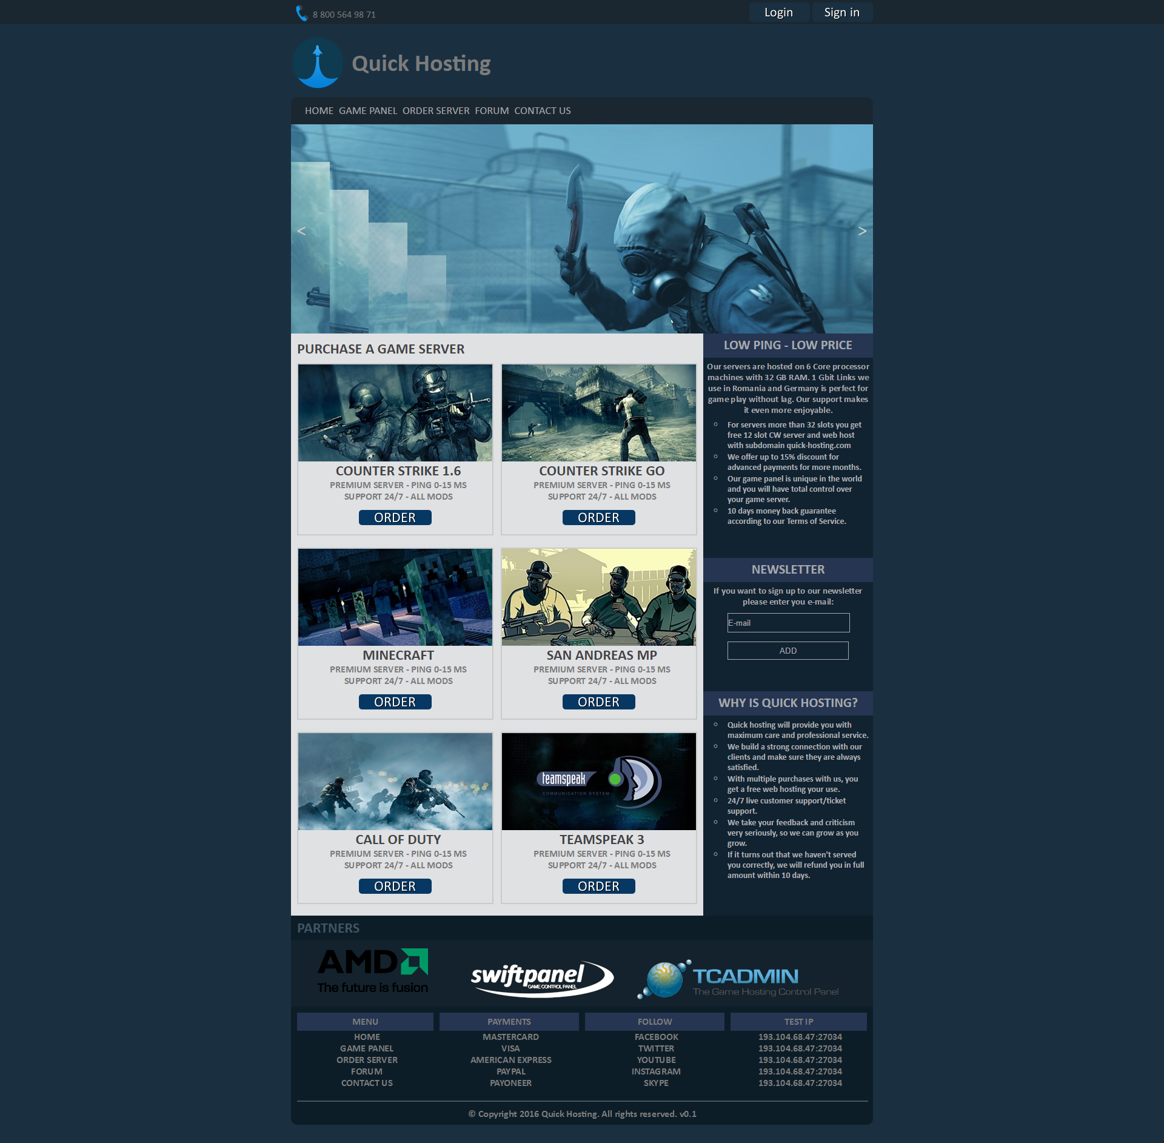Click the Login button

[778, 12]
